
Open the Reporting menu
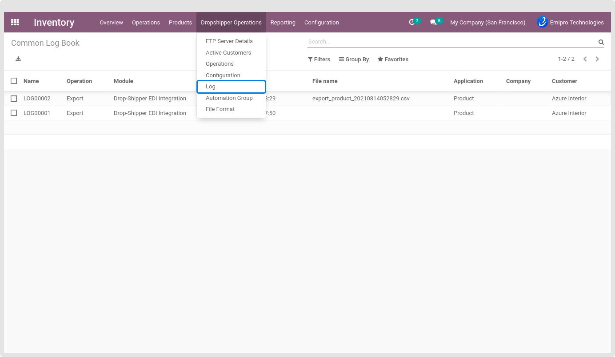click(283, 22)
